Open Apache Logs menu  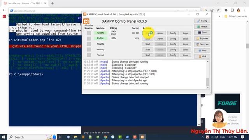(185, 33)
